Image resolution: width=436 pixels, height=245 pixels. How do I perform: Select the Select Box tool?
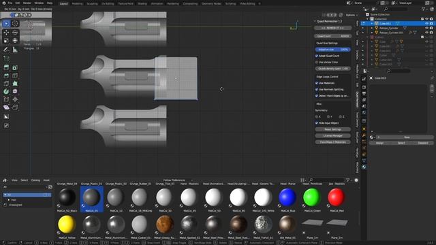[x=6, y=24]
